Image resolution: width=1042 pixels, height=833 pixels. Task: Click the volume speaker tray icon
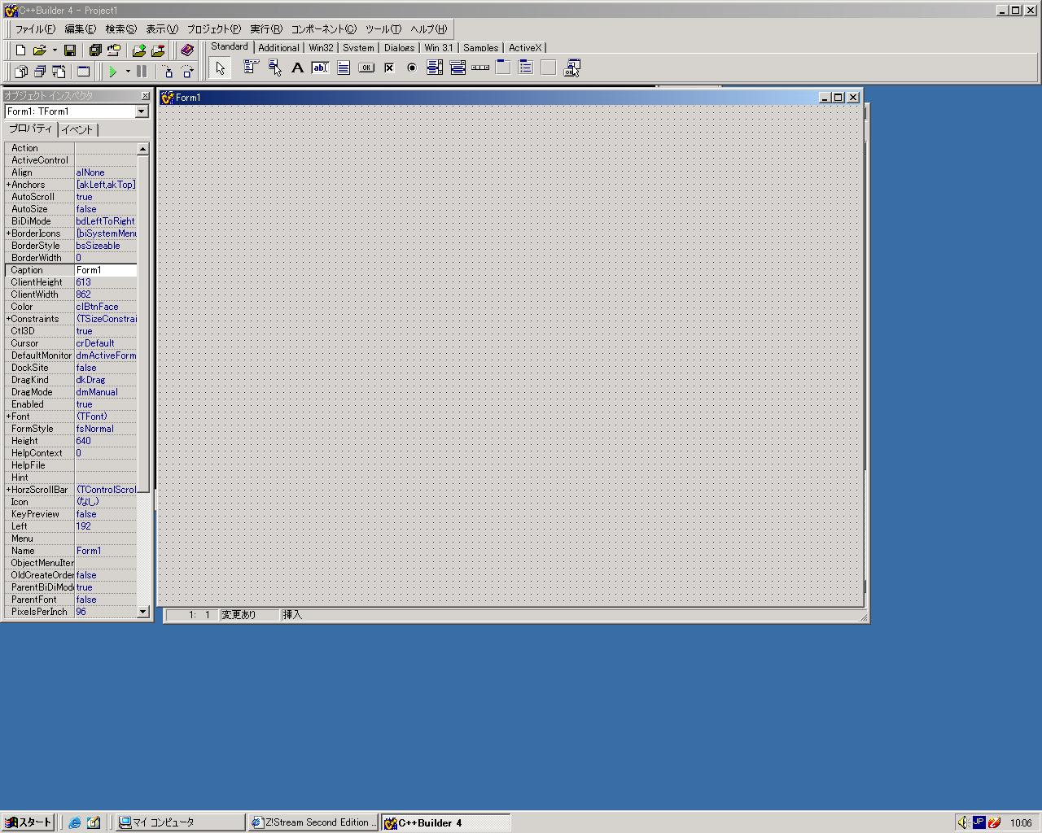point(963,822)
